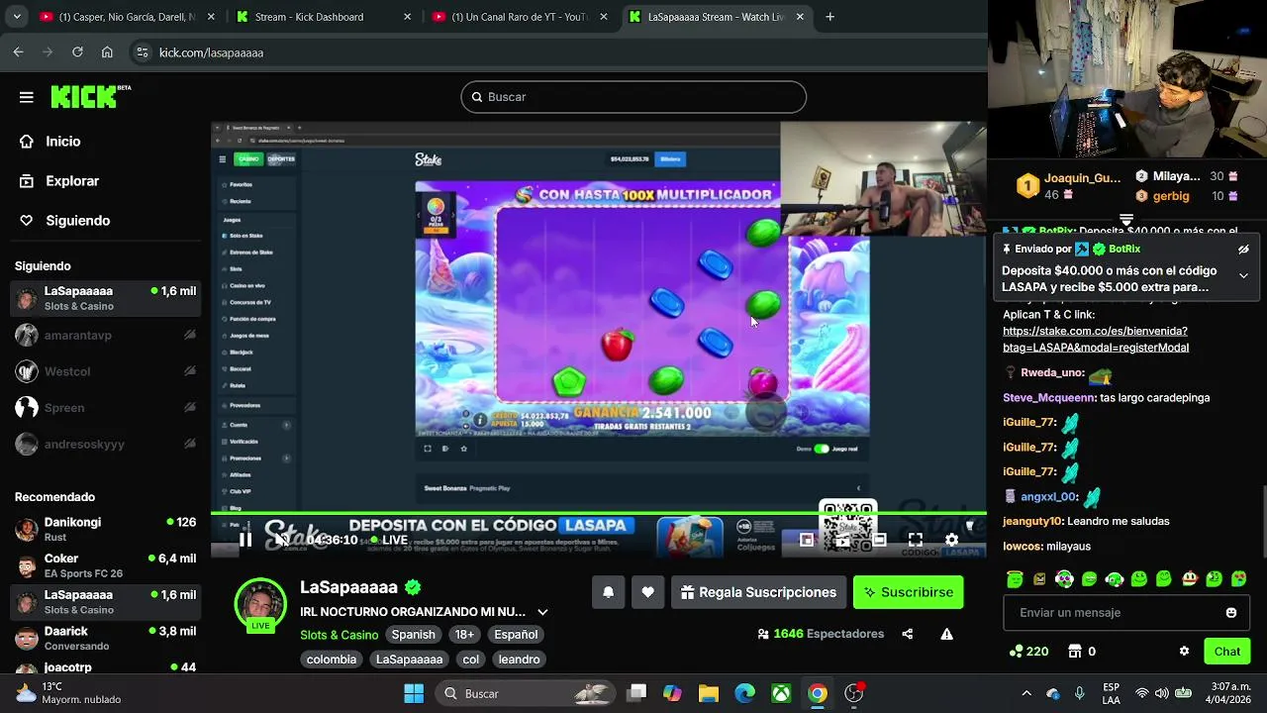Open File Explorer from taskbar

pos(708,694)
